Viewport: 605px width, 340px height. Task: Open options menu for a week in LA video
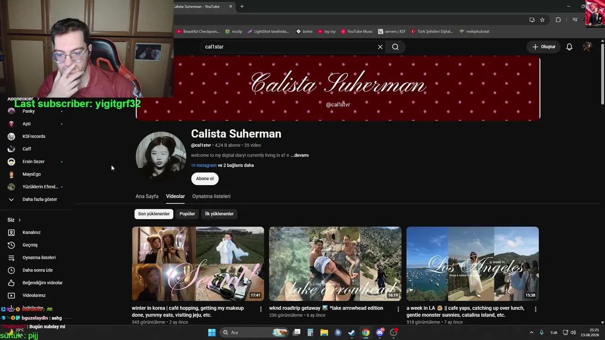[536, 309]
